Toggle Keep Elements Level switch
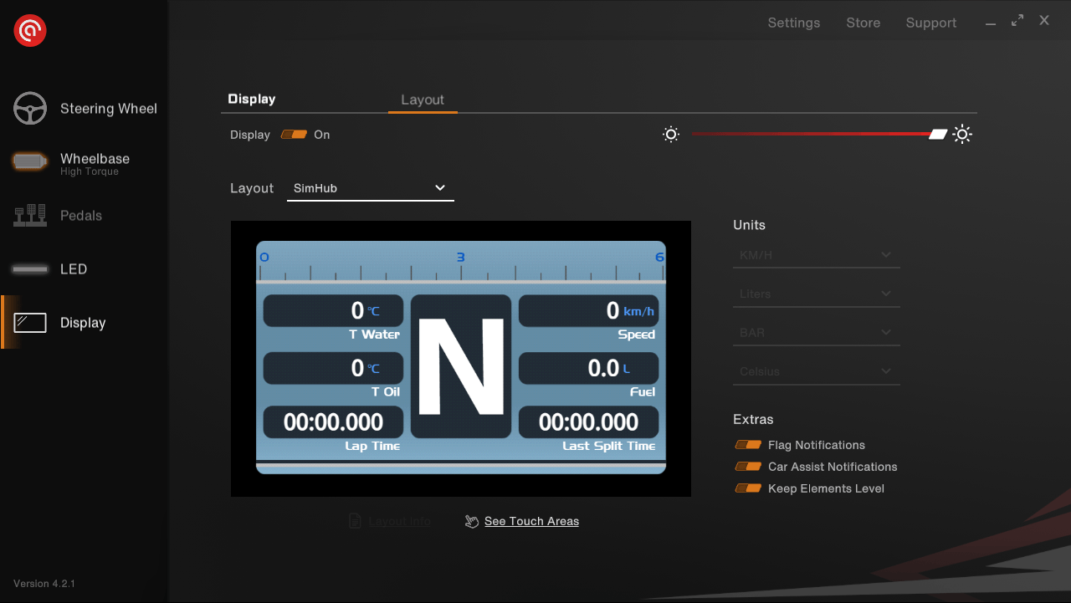 [x=748, y=488]
